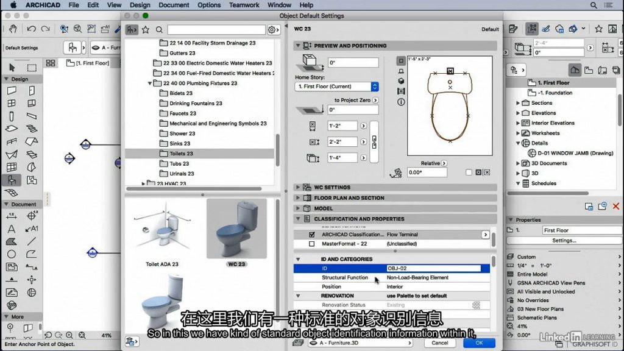The height and width of the screenshot is (351, 624).
Task: Open the Teamwork menu
Action: tap(244, 5)
